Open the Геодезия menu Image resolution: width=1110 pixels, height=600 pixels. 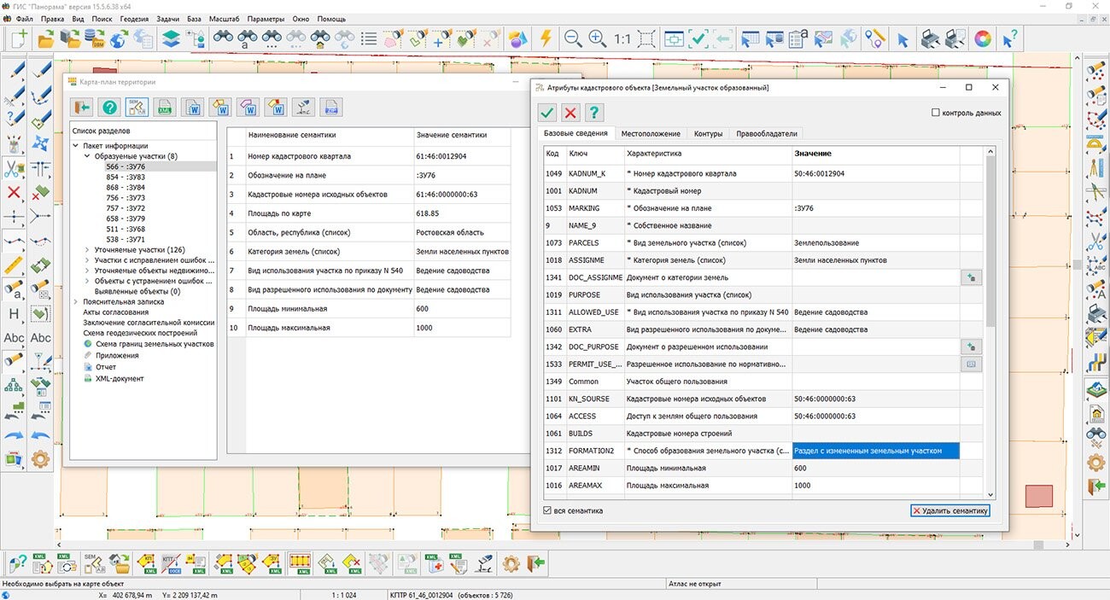coord(134,18)
